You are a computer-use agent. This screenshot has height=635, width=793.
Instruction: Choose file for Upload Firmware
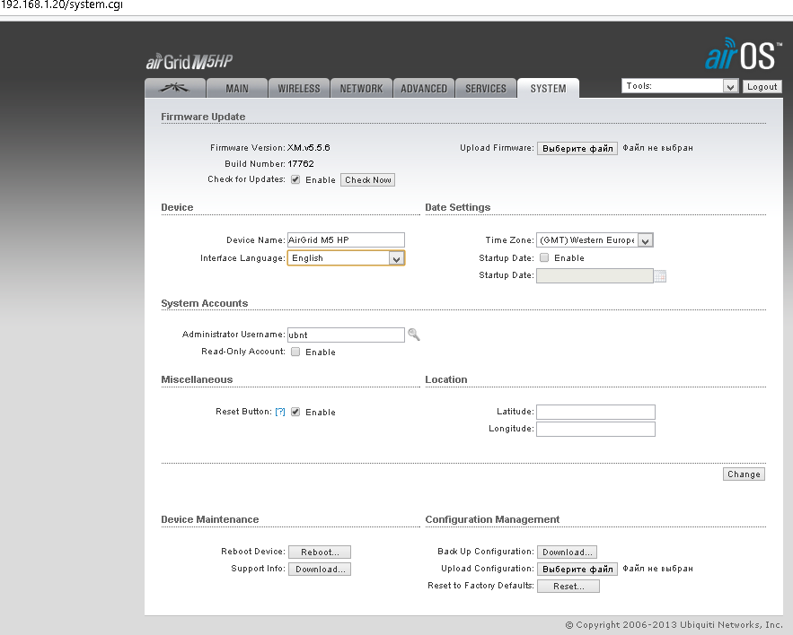(x=577, y=149)
